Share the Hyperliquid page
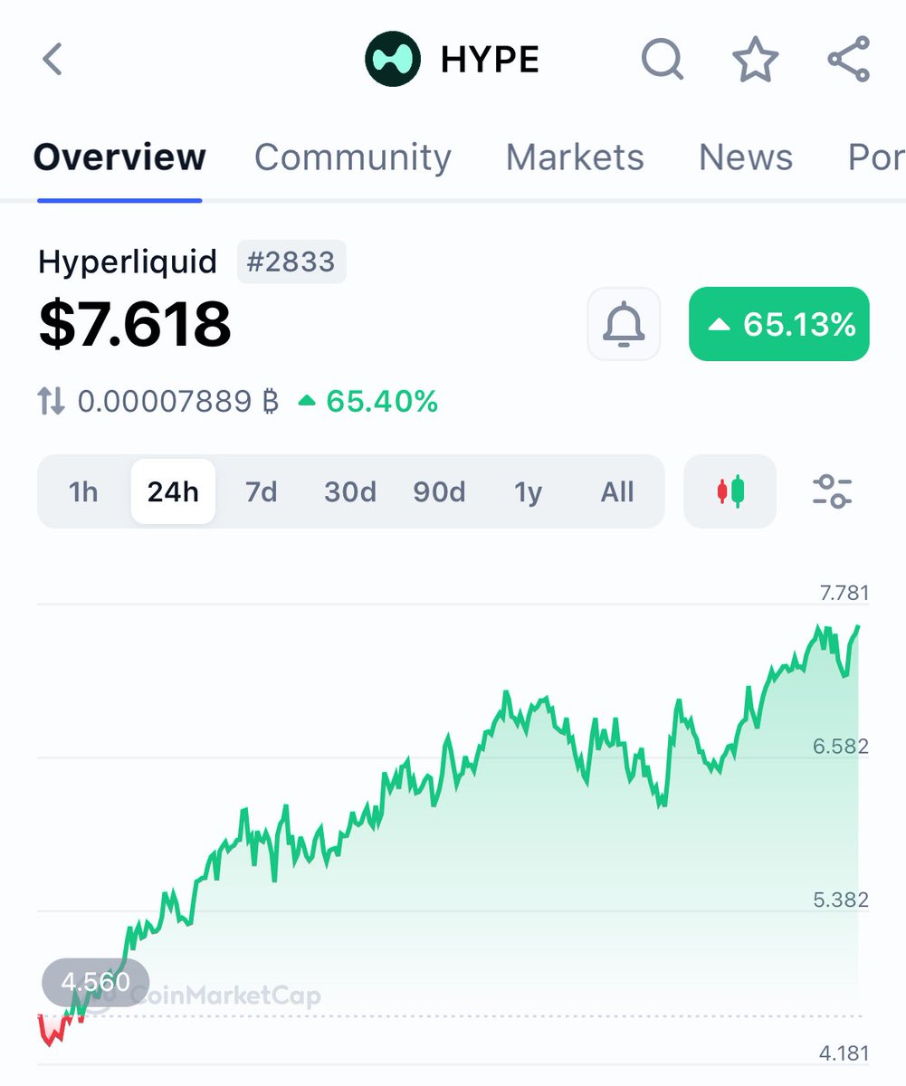The height and width of the screenshot is (1086, 906). pyautogui.click(x=847, y=58)
